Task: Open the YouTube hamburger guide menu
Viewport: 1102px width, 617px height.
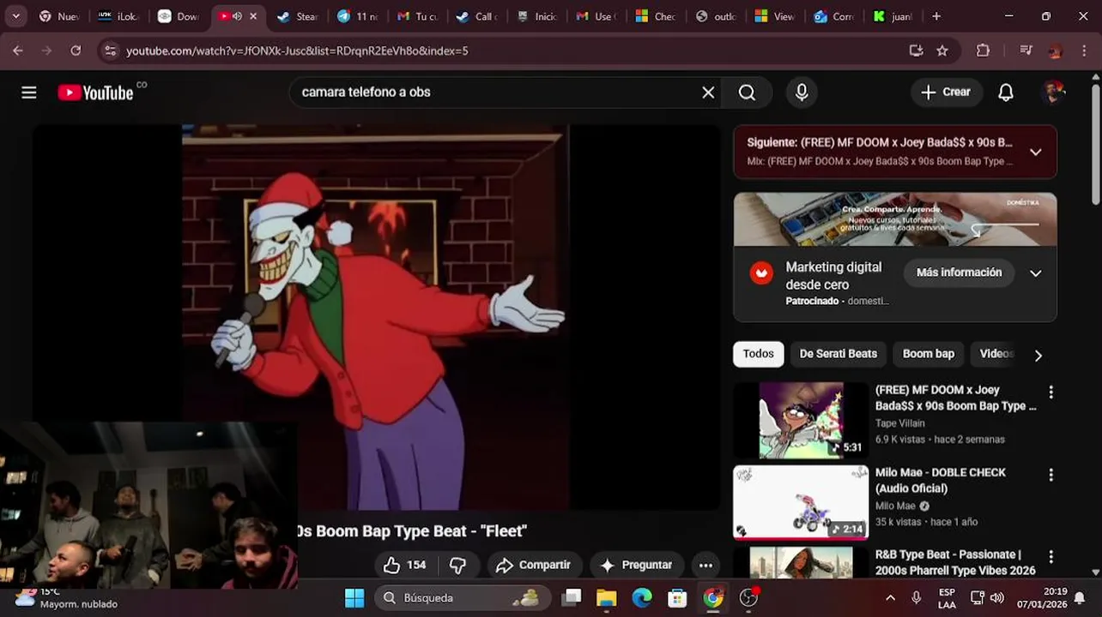Action: tap(29, 93)
